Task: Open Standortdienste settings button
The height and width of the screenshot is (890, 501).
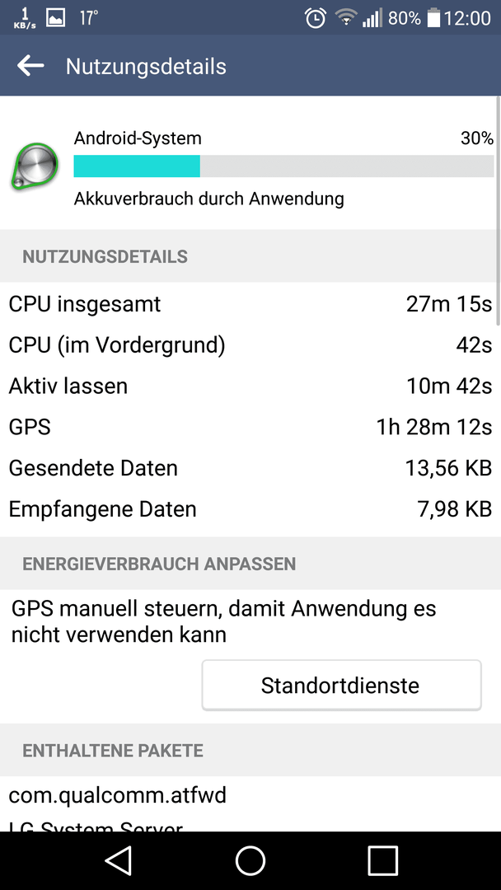Action: pos(342,685)
